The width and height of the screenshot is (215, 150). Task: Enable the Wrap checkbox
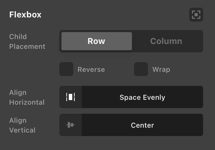pyautogui.click(x=141, y=69)
